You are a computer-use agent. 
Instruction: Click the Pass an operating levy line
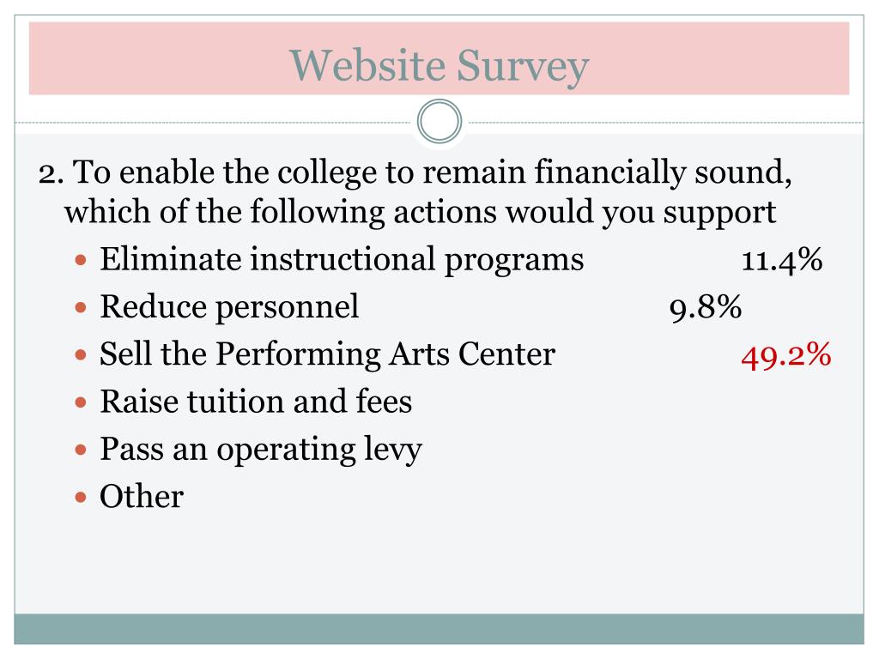261,450
